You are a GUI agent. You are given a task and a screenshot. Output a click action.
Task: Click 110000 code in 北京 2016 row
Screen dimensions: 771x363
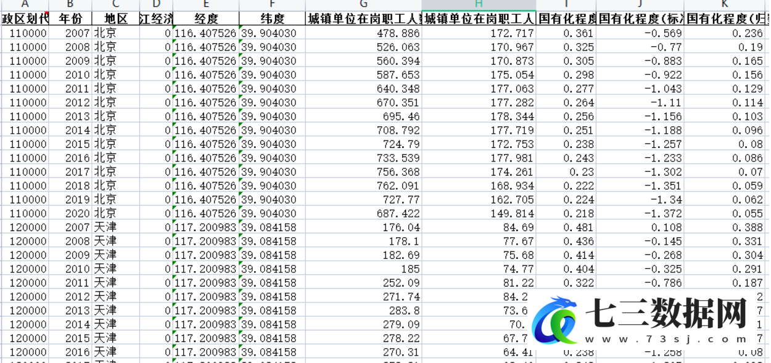(25, 158)
